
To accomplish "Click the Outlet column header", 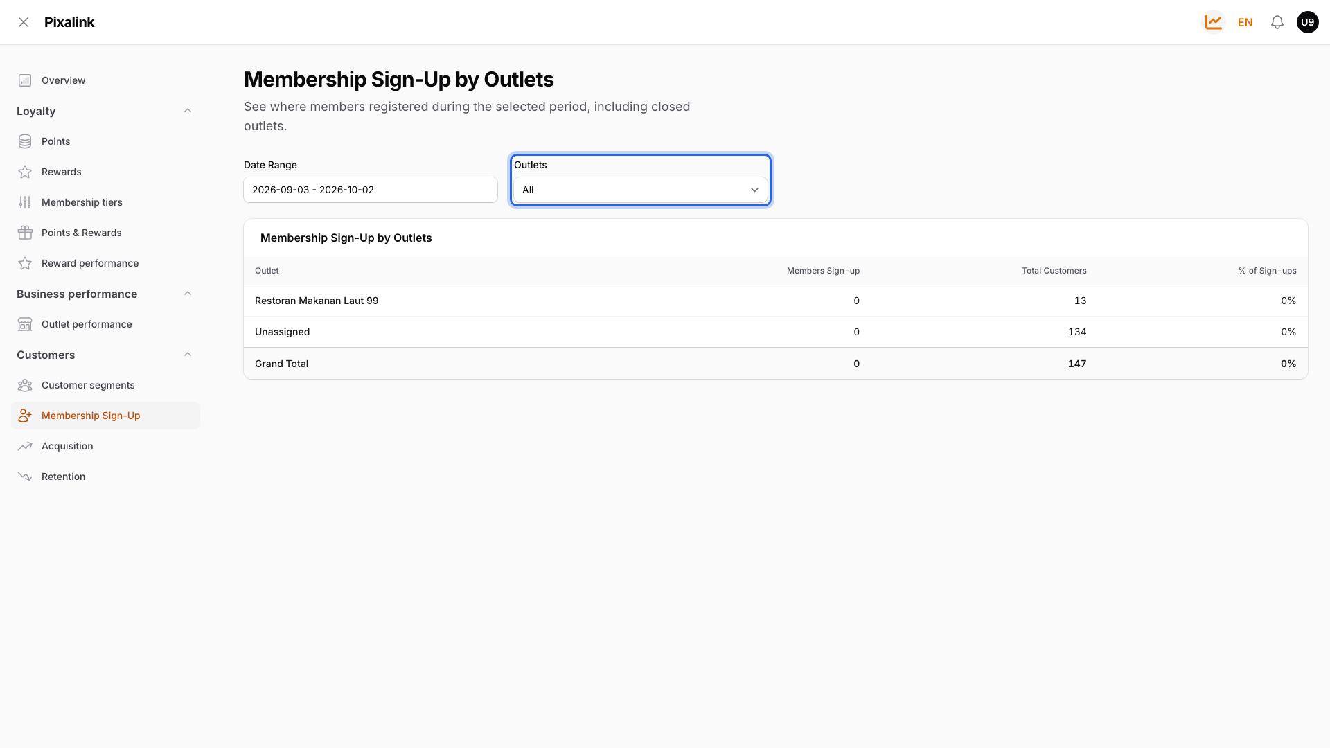I will click(x=267, y=271).
